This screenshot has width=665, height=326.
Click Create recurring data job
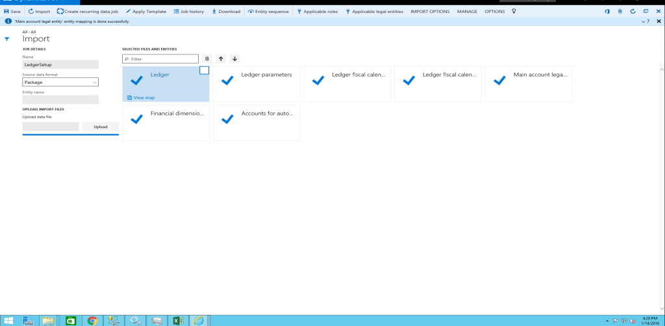tap(88, 12)
